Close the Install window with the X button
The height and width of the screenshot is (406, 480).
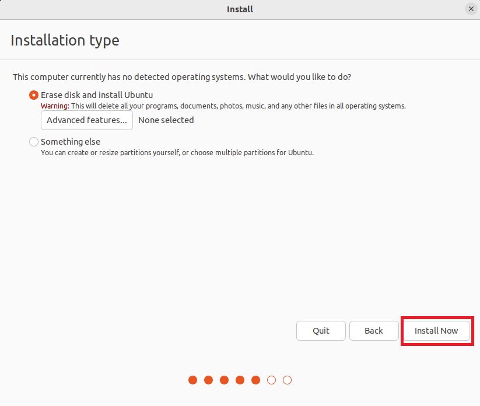[471, 9]
